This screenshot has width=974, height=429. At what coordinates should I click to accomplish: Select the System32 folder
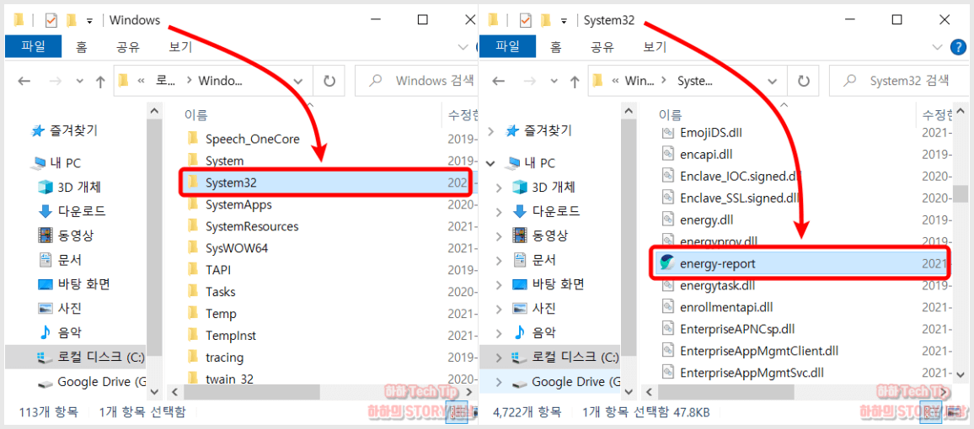pyautogui.click(x=326, y=183)
